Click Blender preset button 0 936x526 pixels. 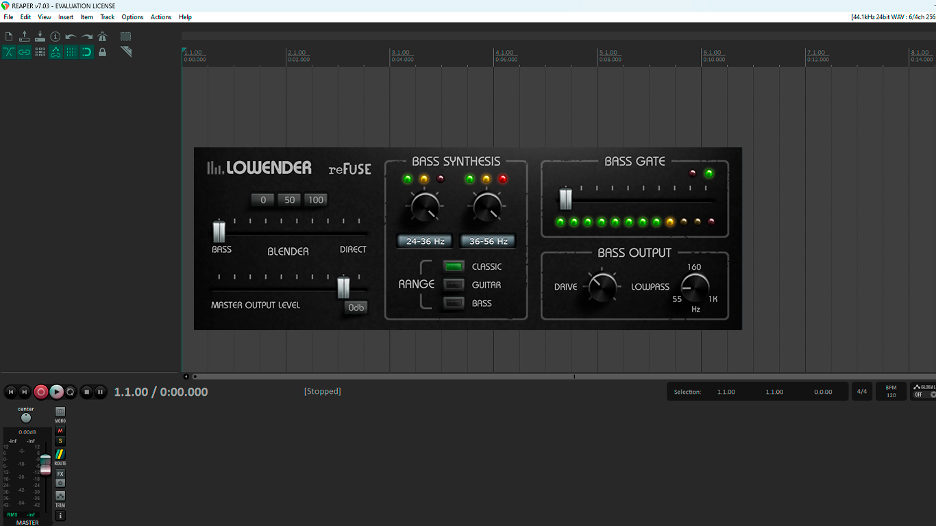point(262,200)
